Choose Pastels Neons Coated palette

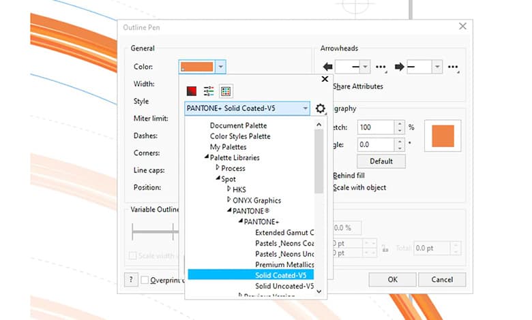pyautogui.click(x=284, y=244)
